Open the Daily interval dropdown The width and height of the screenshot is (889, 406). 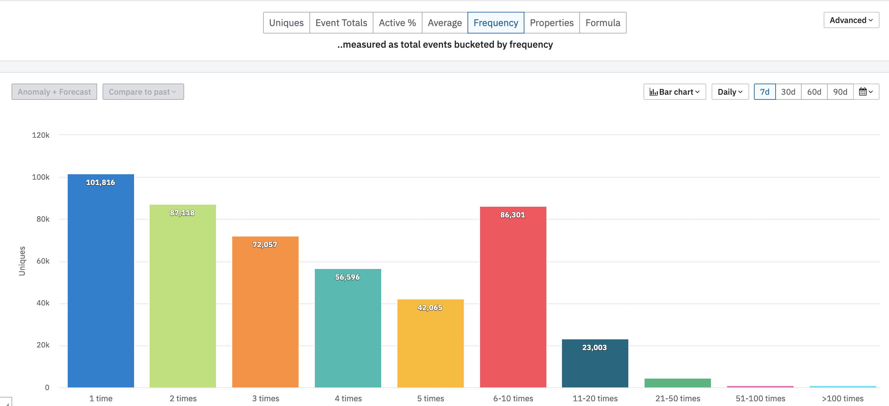coord(730,92)
